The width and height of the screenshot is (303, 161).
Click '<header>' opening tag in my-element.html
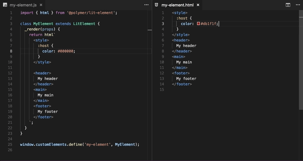coord(181,40)
